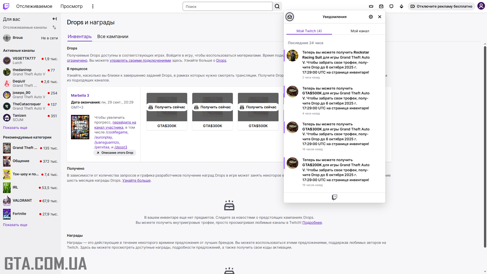The width and height of the screenshot is (487, 274).
Task: Collapse the Для вас sidebar
Action: pos(55,19)
